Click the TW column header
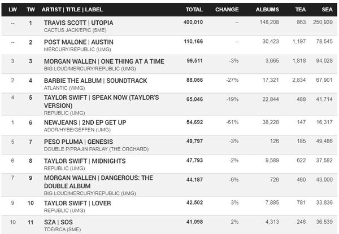339x234 pixels. (31, 10)
